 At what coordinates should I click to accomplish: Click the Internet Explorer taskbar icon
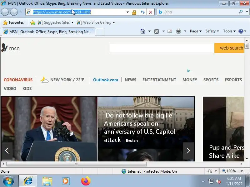[28, 181]
